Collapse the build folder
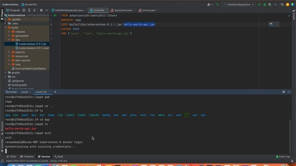Viewport: 296px width, 166px height. (x=5, y=28)
